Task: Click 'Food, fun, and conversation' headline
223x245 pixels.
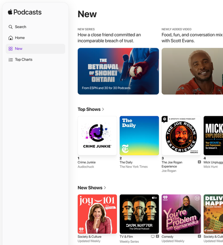Action: pos(192,38)
